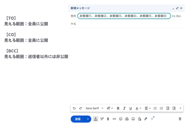Insert a bulleted list
The width and height of the screenshot is (193, 129).
tap(161, 108)
